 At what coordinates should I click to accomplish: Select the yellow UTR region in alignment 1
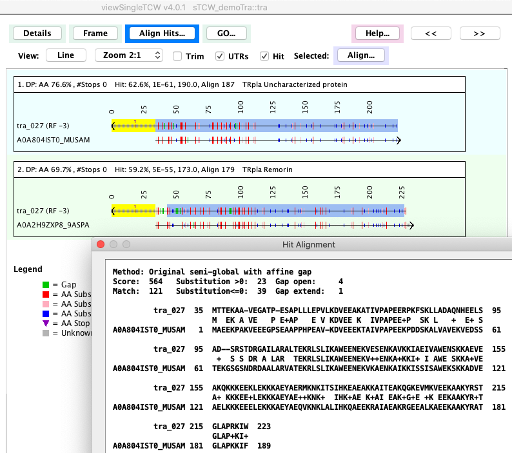point(134,126)
